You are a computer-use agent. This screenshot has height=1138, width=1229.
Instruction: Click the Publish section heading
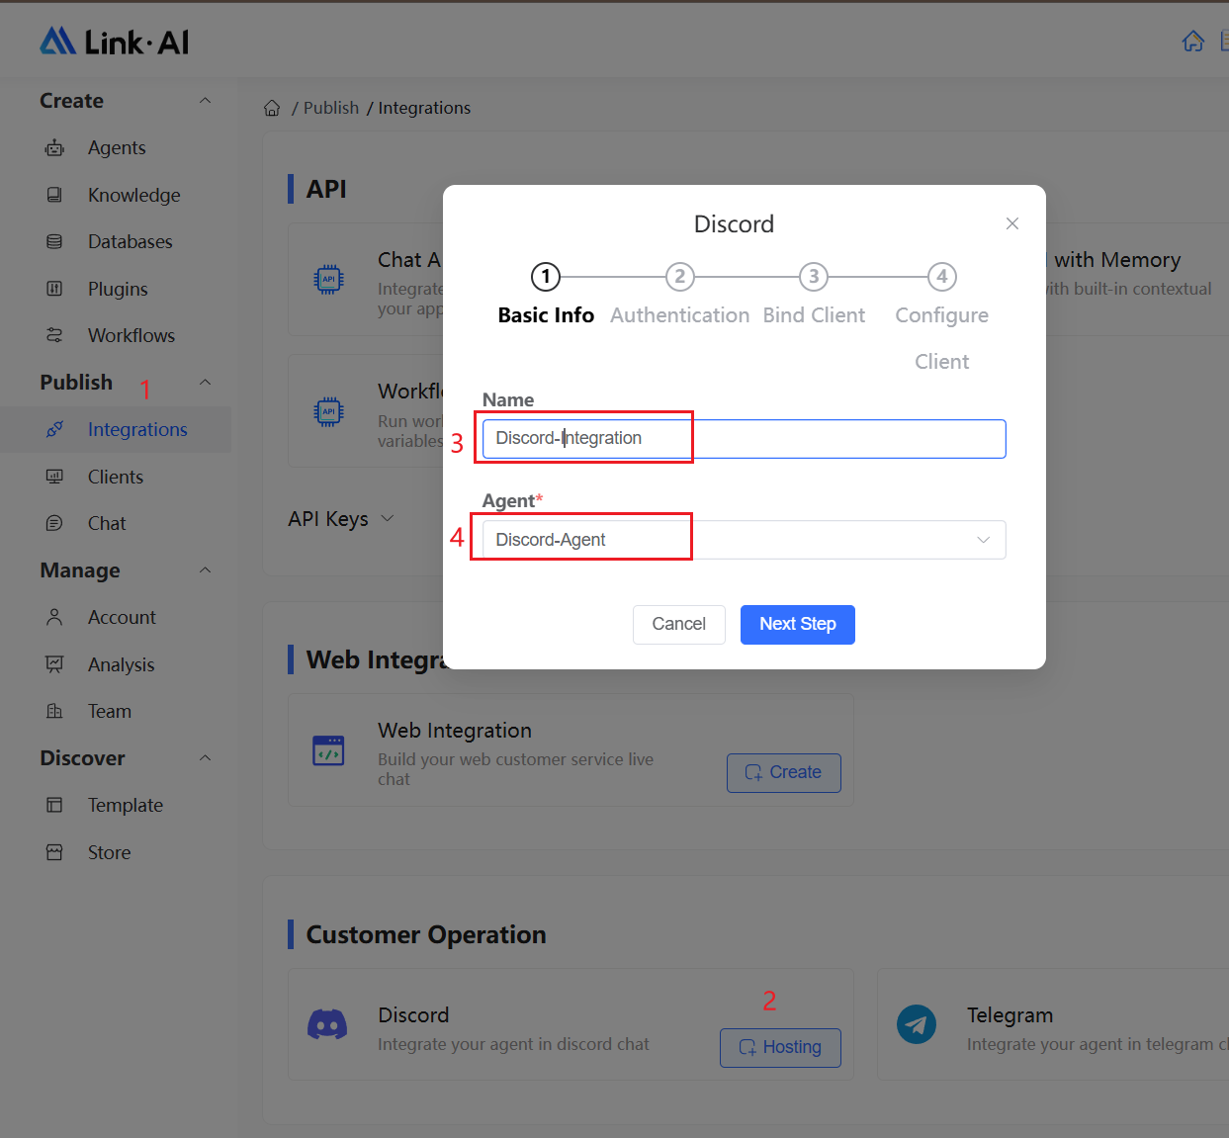(x=76, y=383)
